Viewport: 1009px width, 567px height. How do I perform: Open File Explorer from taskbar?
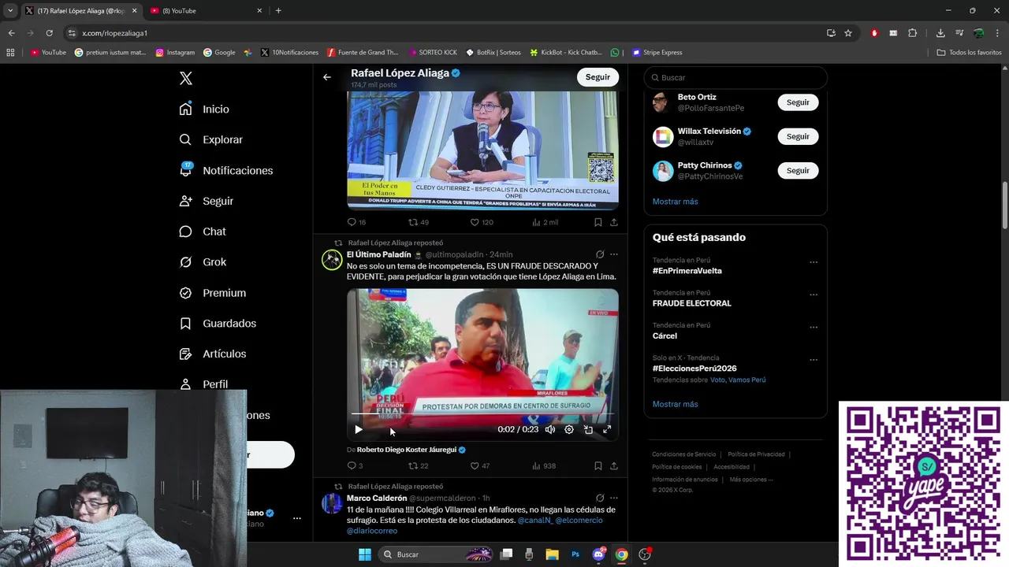[x=552, y=554]
